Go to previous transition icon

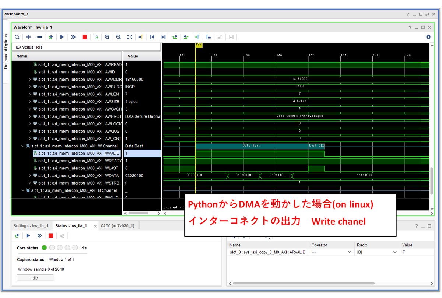point(175,37)
